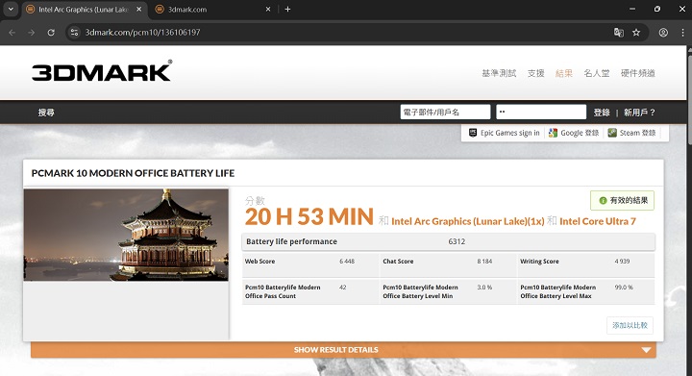Click the 添加以比較 compare button

point(630,325)
